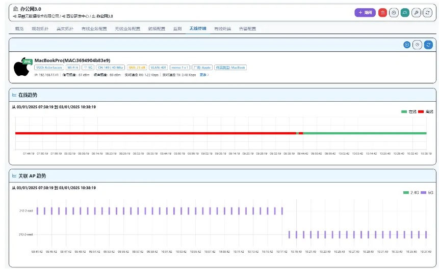Open the 无线业务配置 tab
Image resolution: width=439 pixels, height=270 pixels.
127,28
